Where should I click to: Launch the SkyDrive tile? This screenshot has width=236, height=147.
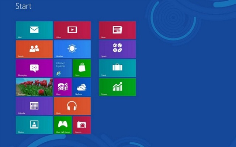82,87
